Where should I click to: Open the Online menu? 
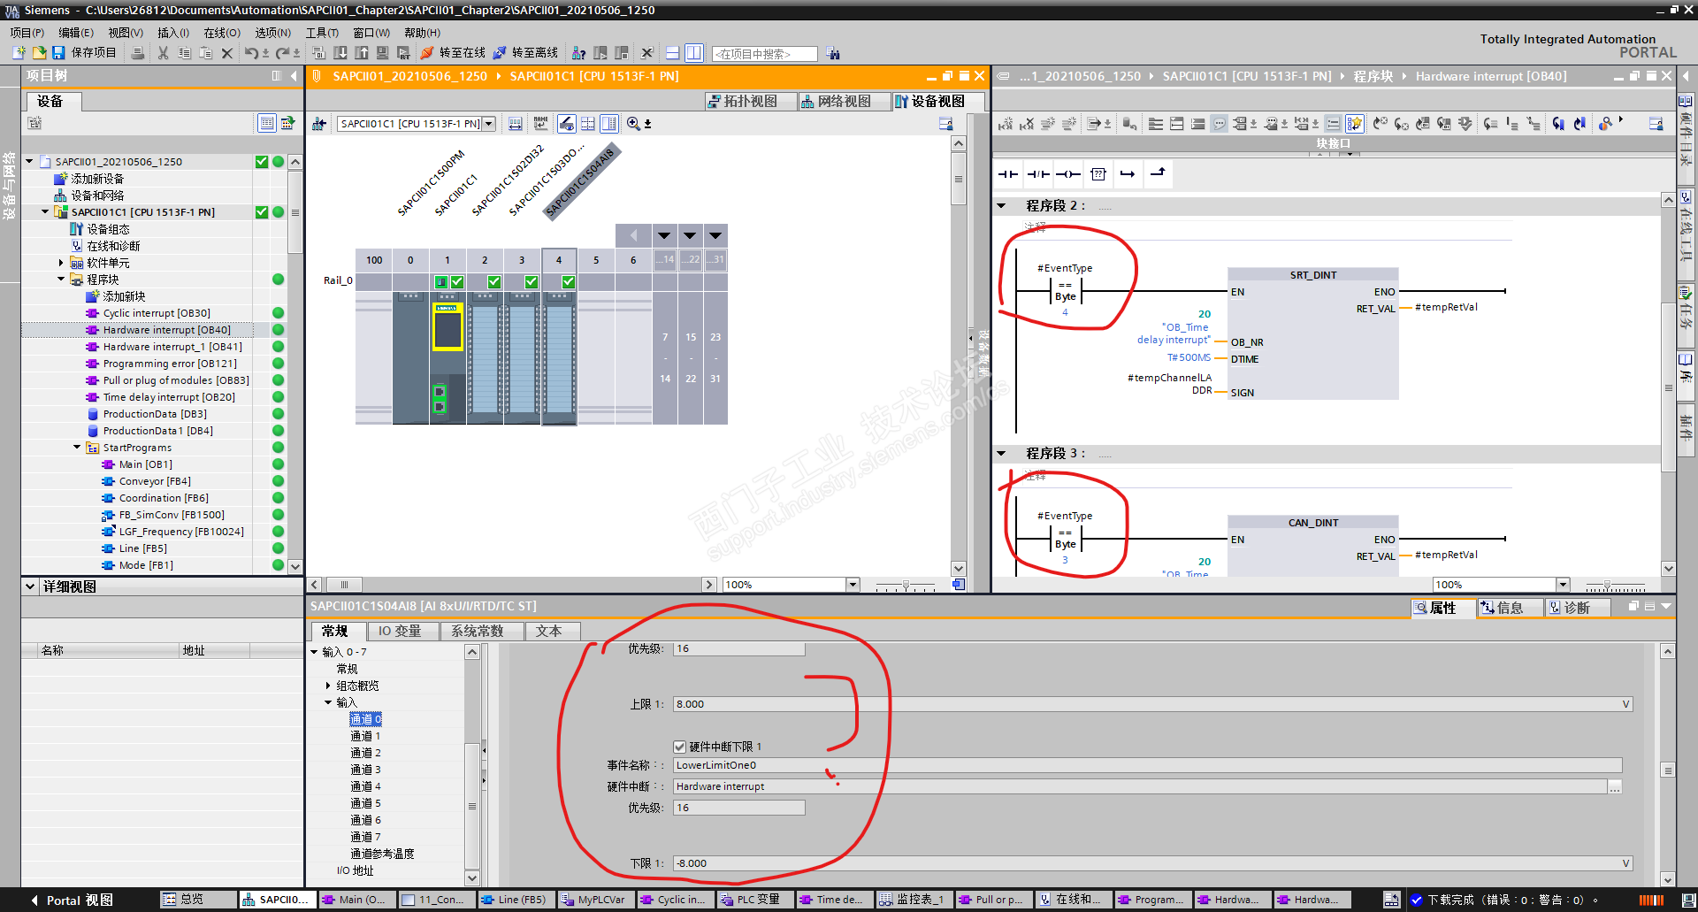(x=222, y=33)
